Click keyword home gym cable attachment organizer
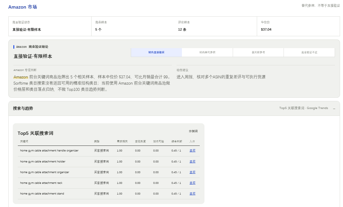The image size is (343, 207). pos(45,172)
